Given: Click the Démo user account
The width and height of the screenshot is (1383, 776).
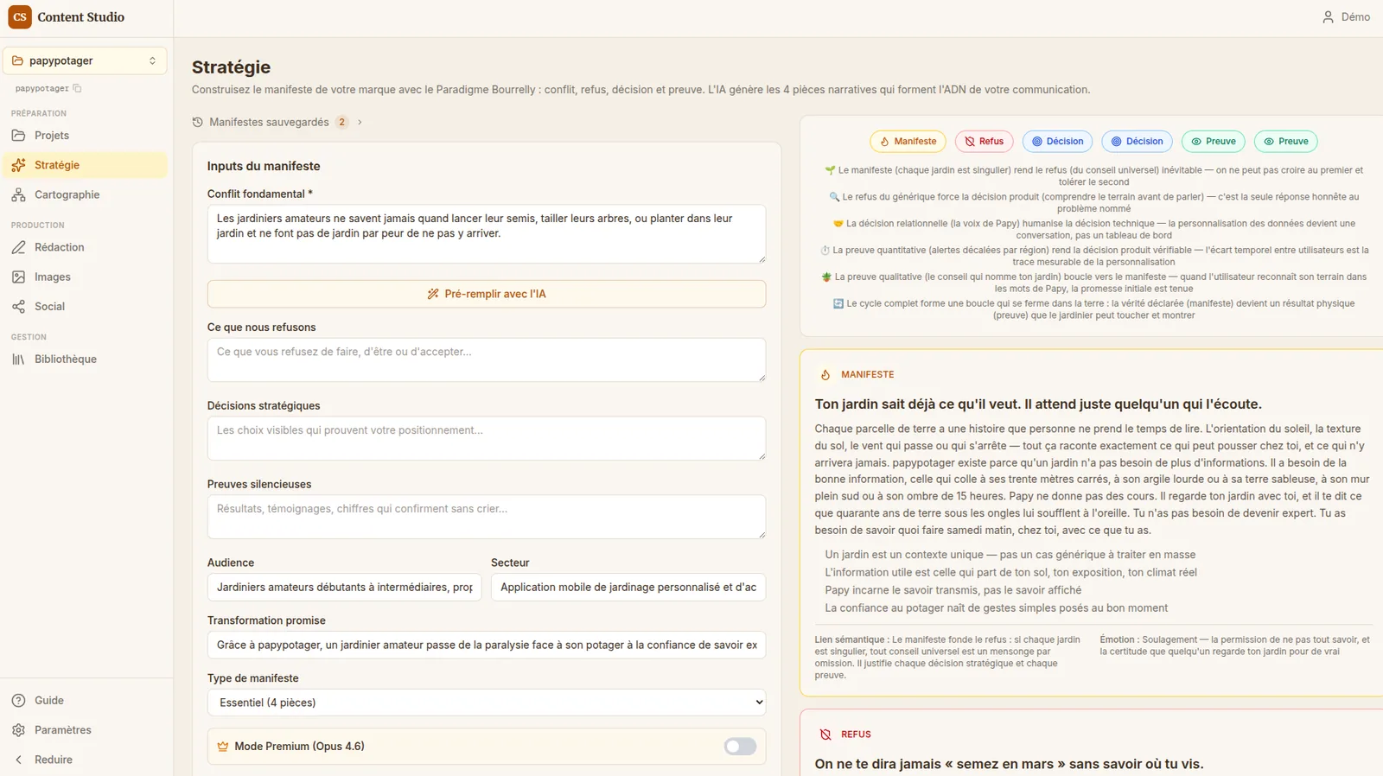Looking at the screenshot, I should coord(1346,16).
